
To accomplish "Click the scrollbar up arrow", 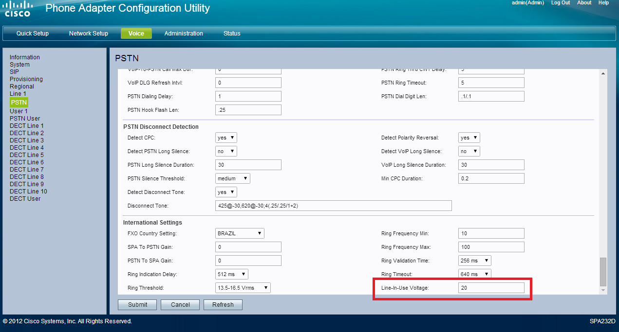I will (603, 73).
